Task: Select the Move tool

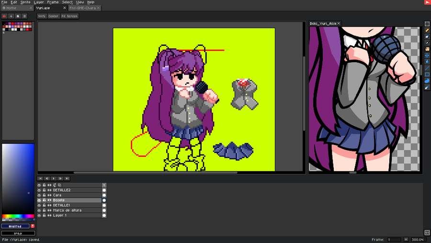Action: coord(427,55)
